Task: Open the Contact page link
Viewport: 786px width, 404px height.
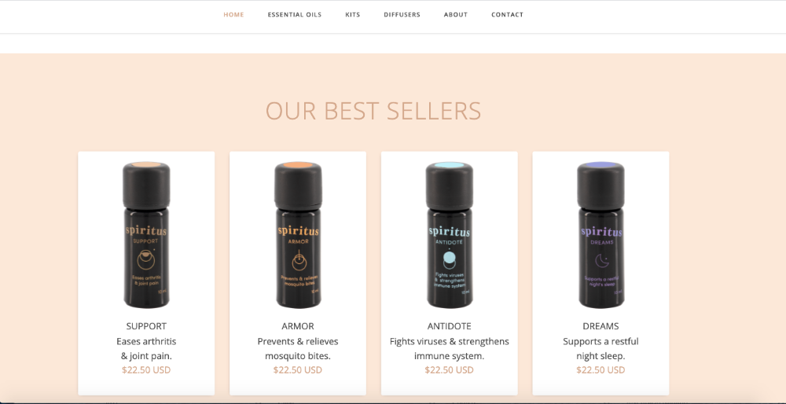Action: [x=507, y=14]
